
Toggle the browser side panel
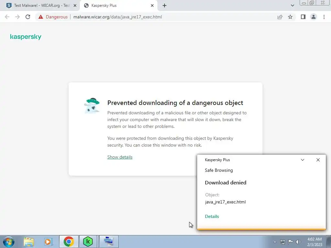(303, 17)
